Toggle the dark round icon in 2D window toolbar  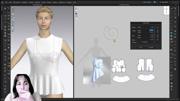tap(76, 14)
